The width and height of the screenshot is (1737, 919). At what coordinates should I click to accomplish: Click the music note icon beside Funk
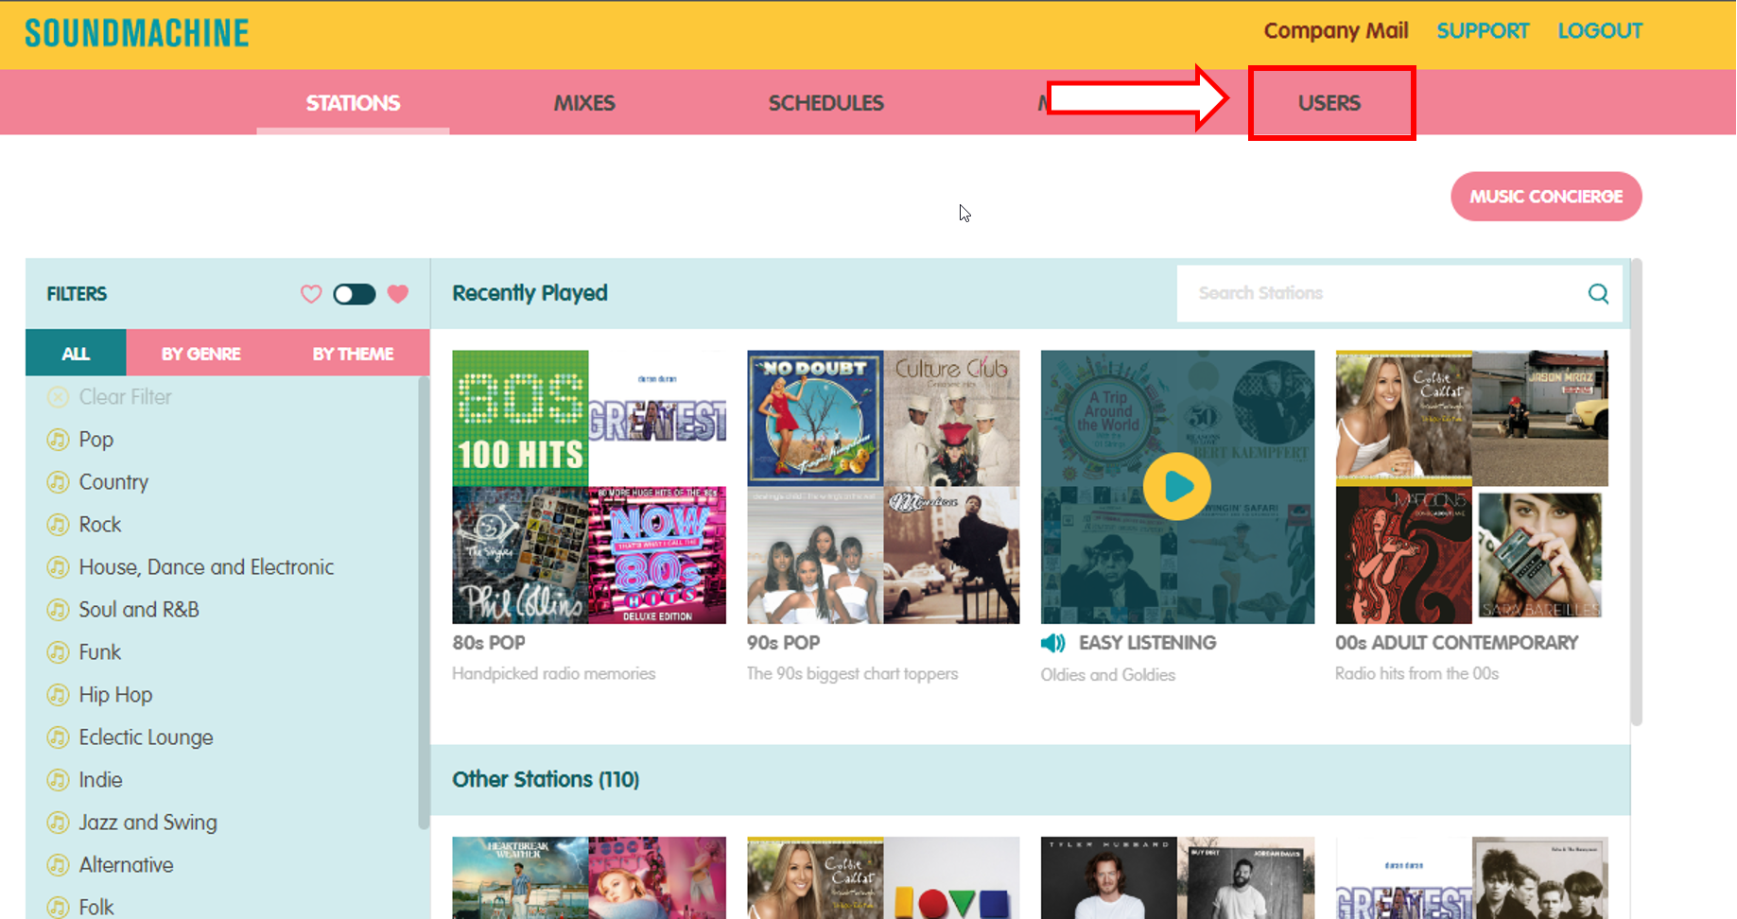(x=58, y=652)
